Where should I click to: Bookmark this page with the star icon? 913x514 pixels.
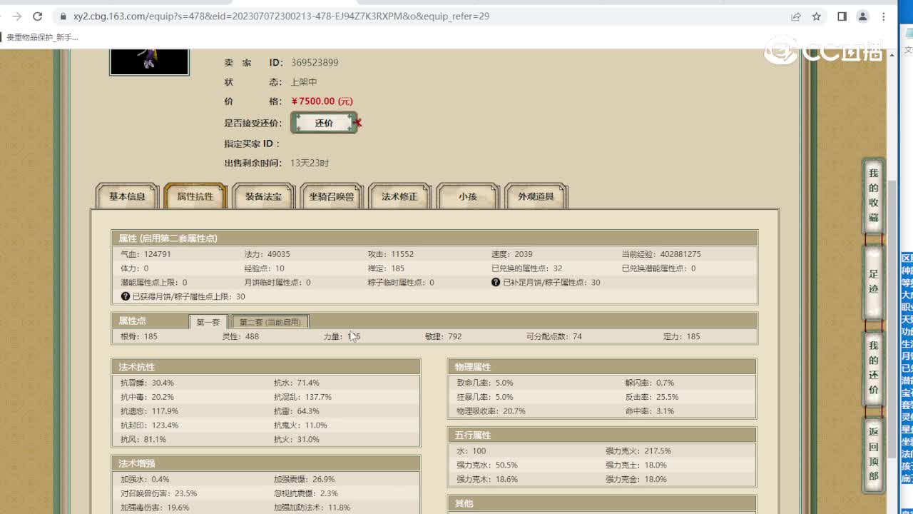(x=817, y=16)
